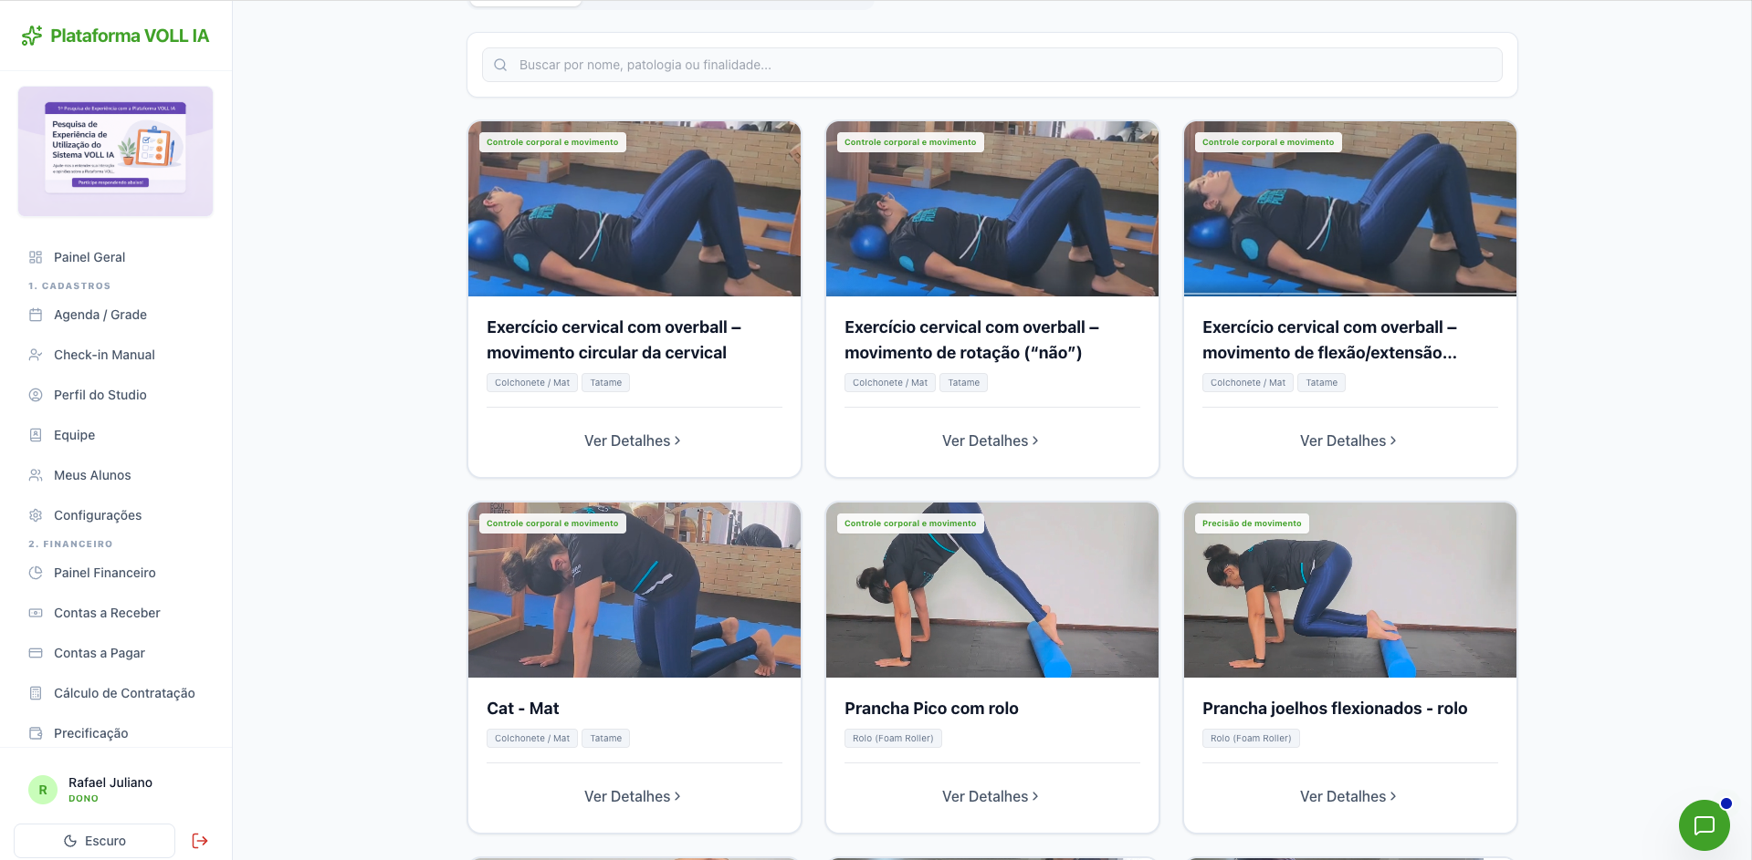Viewport: 1752px width, 860px height.
Task: Open the Pesquisa de Experiência survey banner
Action: point(116,151)
